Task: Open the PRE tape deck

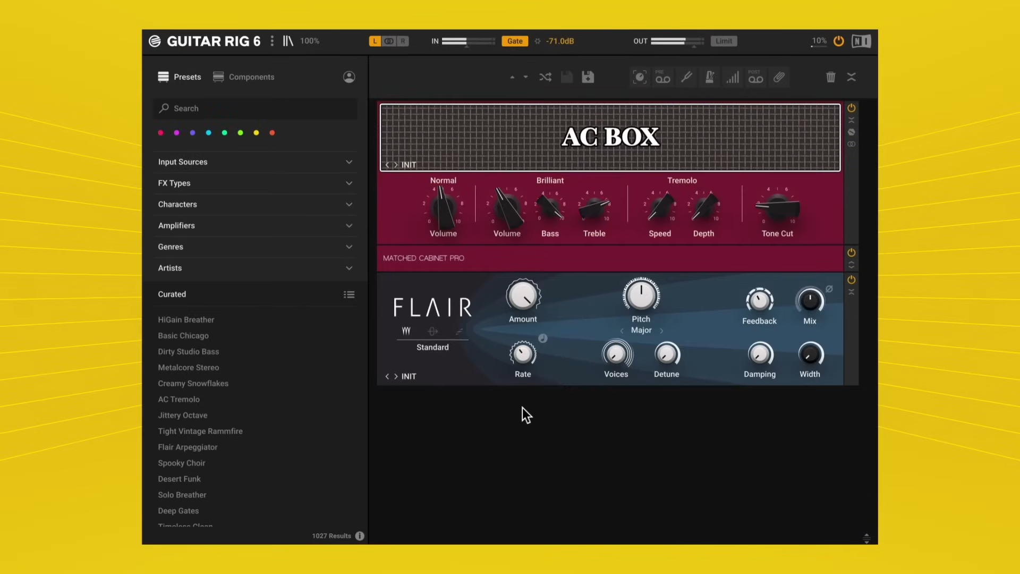Action: [x=662, y=77]
